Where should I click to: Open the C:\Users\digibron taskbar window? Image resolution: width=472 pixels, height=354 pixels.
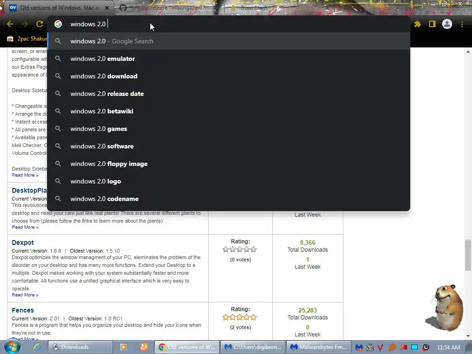pyautogui.click(x=252, y=347)
